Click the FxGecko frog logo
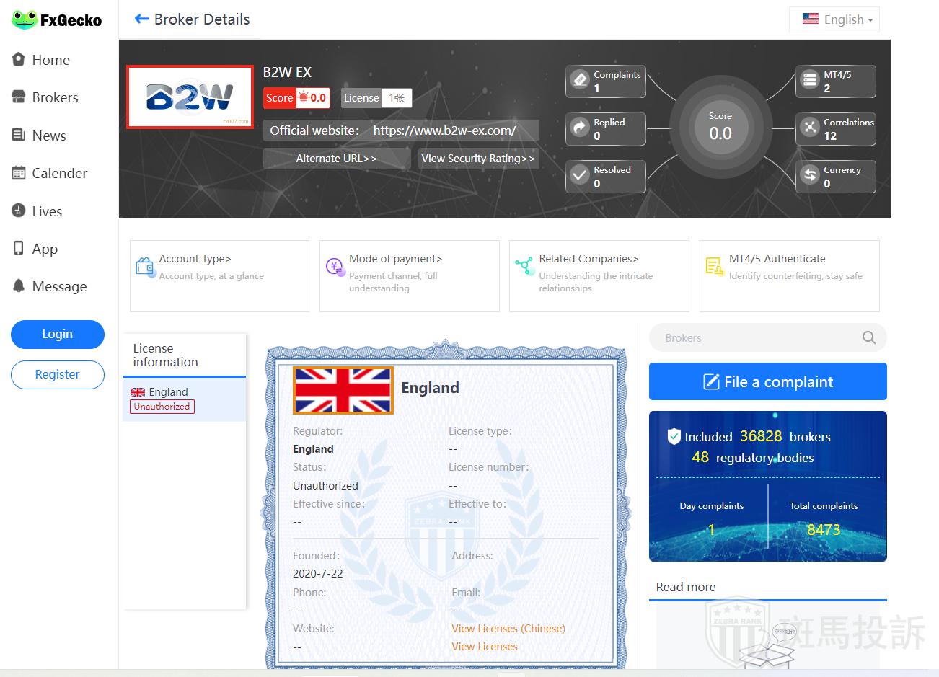 25,19
